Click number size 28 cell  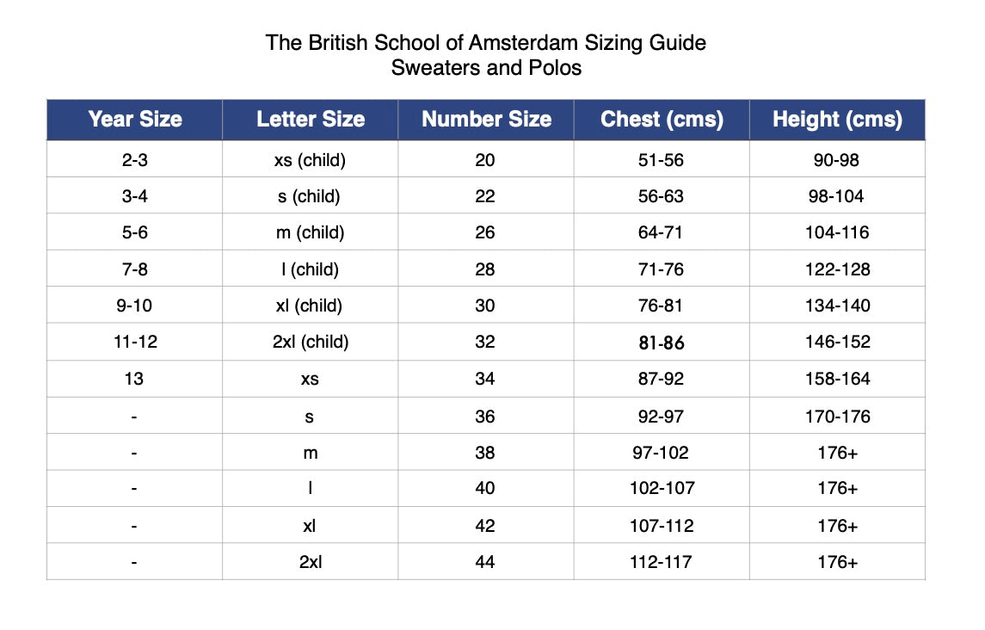(x=485, y=269)
